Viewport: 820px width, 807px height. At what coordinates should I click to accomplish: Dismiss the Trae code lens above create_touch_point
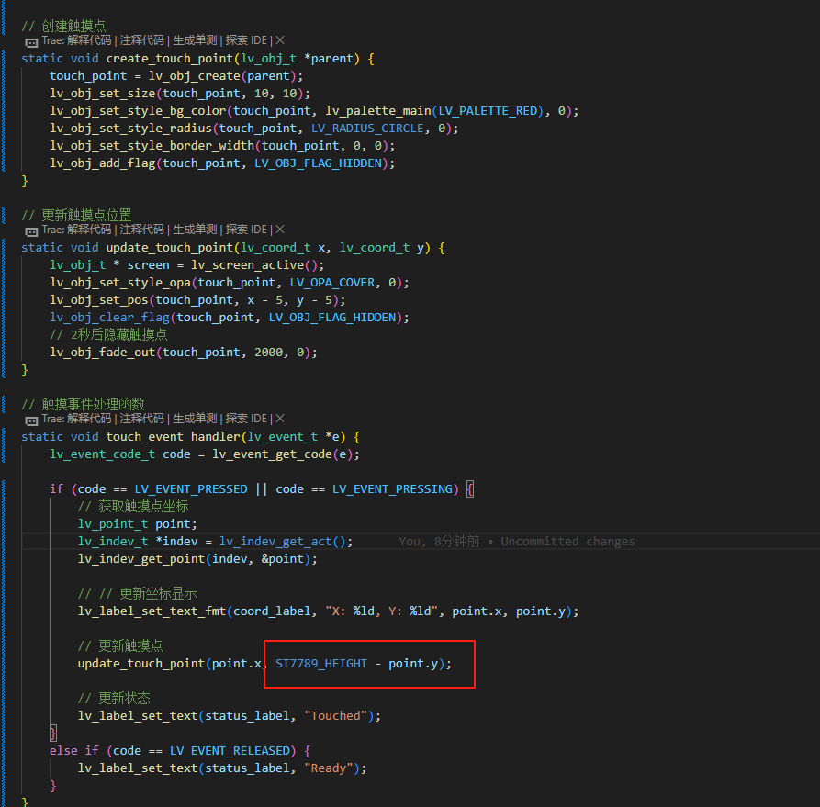click(280, 40)
